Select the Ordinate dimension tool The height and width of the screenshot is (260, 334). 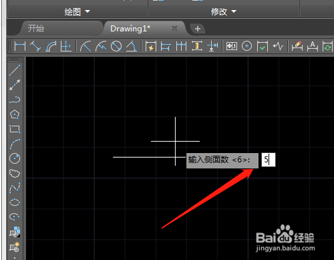(x=66, y=46)
